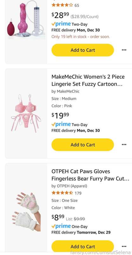Open the three-dot menu for OTPEH Cat Paws Gloves
Screen dimensions: 132x255
(x=124, y=246)
